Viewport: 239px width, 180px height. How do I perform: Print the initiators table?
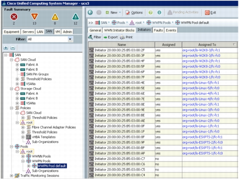[x=126, y=37]
